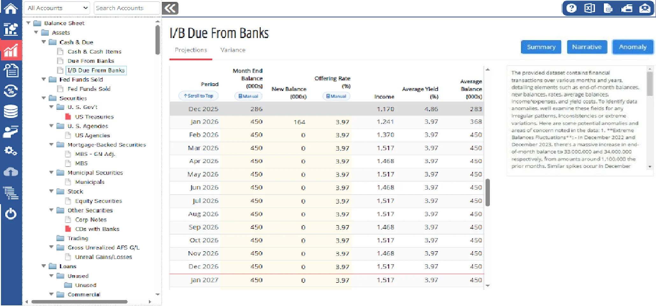Screen dimensions: 656x307
Task: Click the power logout icon
Action: [x=11, y=214]
